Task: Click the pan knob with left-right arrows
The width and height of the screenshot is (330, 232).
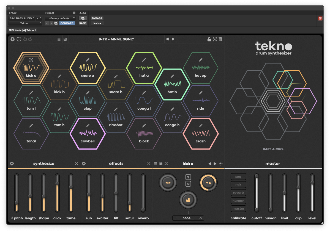Action: (x=168, y=183)
